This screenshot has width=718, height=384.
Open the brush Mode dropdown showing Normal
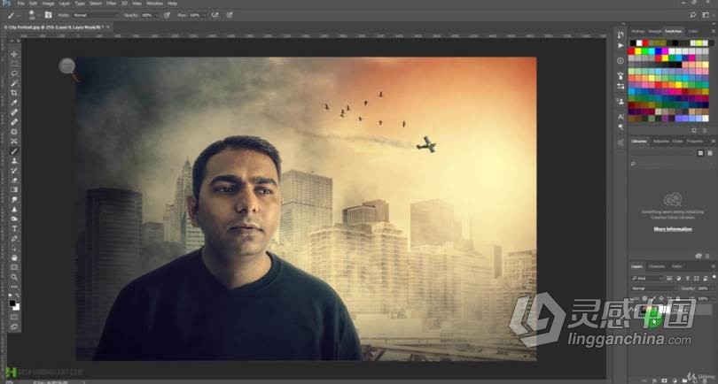[95, 15]
